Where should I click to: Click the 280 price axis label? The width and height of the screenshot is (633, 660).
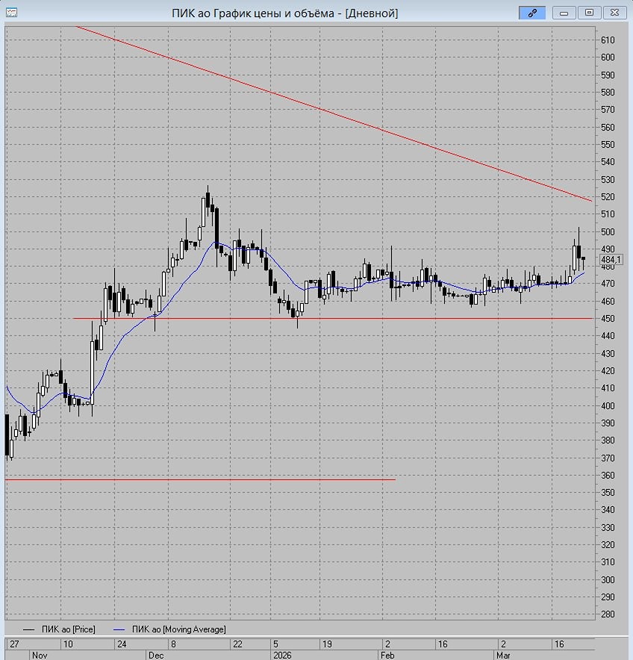pos(608,614)
